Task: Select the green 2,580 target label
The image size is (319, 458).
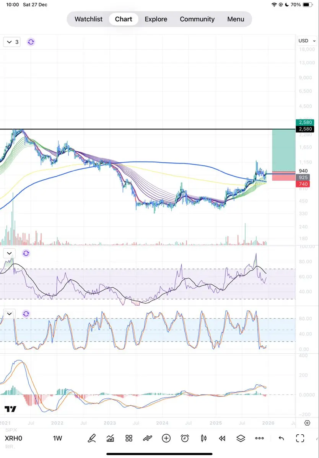Action: click(305, 122)
